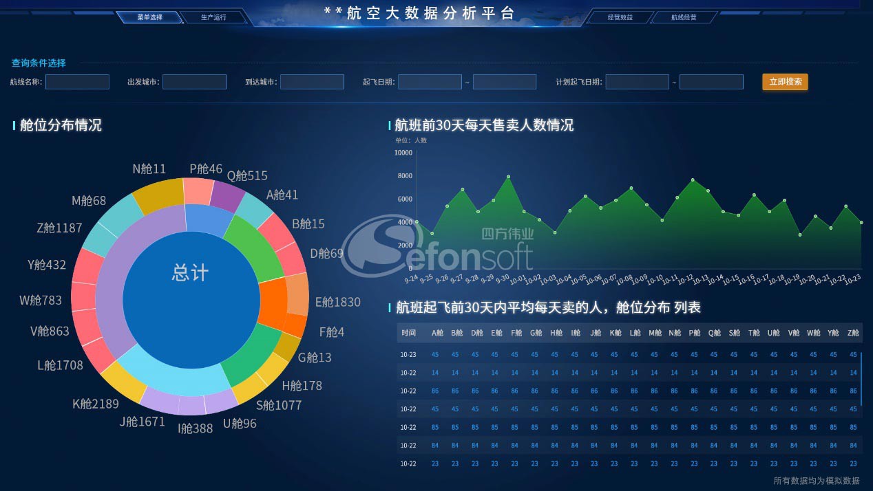Click the 9-30 peak point on line chart
The image size is (873, 491).
point(508,177)
